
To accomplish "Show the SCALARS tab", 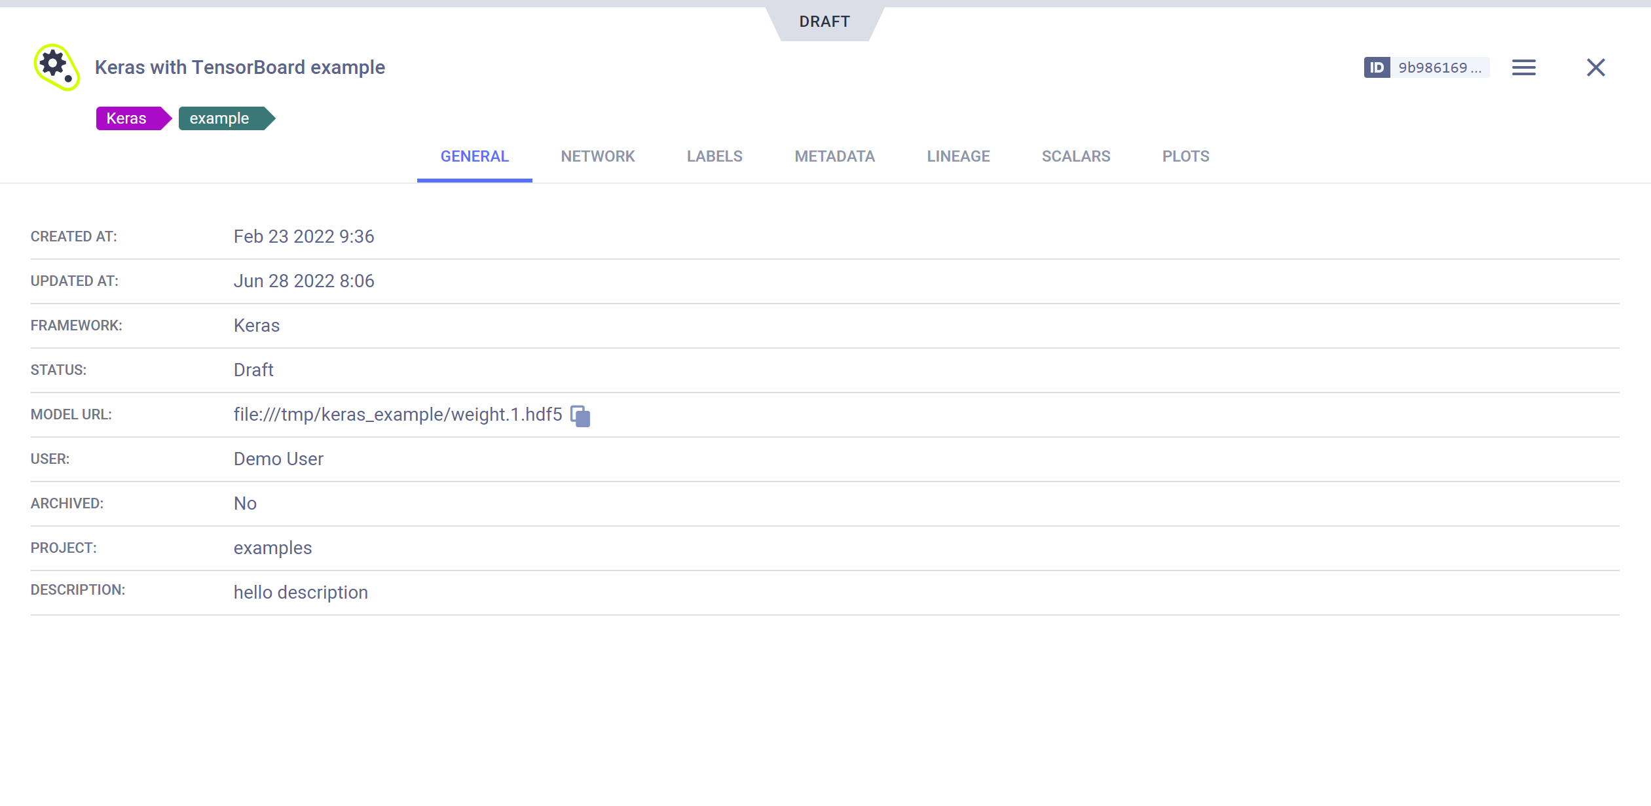I will 1076,156.
